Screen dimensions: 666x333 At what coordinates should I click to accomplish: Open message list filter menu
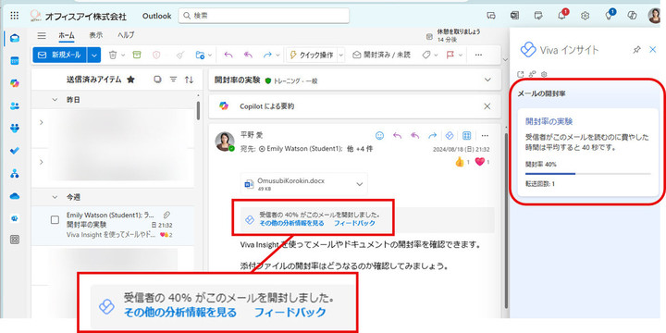click(173, 80)
